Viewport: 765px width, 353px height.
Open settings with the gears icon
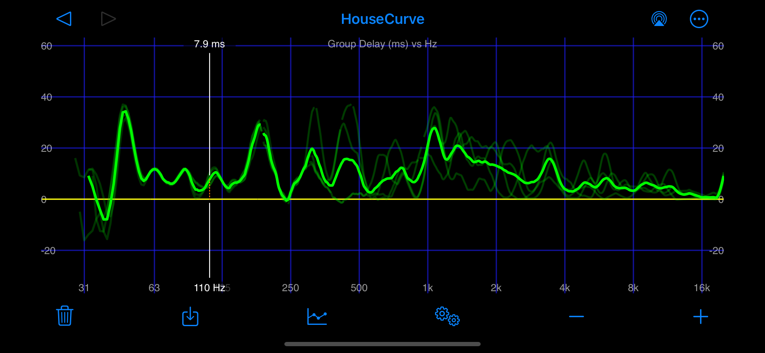(447, 316)
